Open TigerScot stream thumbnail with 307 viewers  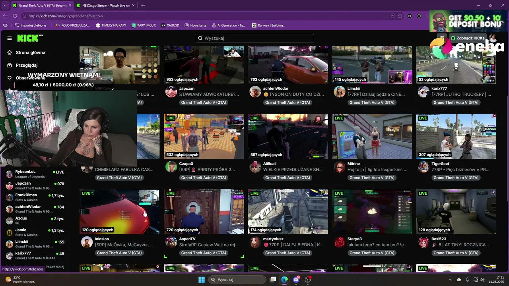(x=456, y=137)
